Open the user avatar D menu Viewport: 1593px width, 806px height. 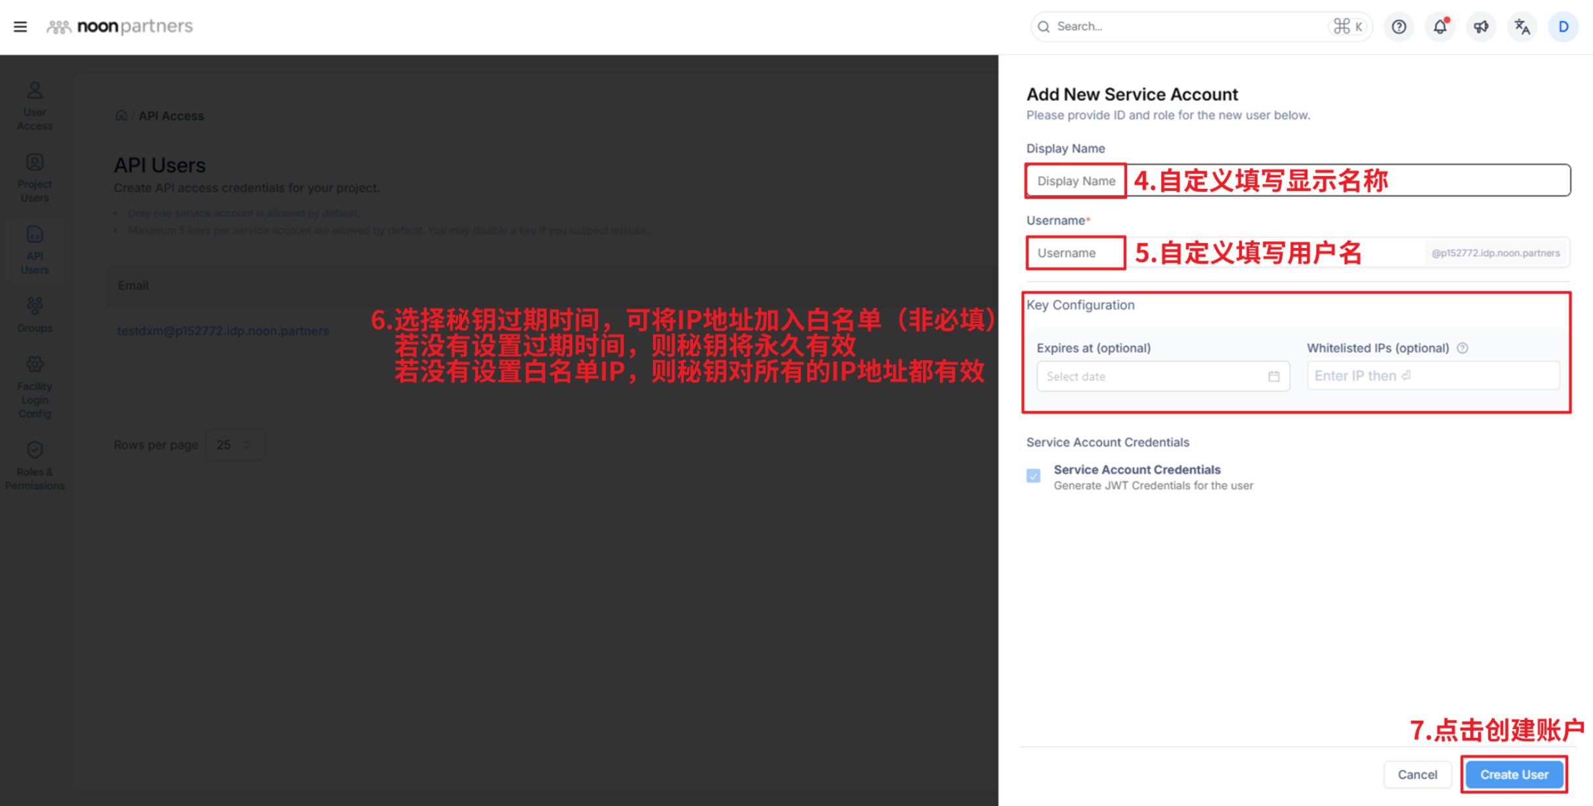(1563, 26)
